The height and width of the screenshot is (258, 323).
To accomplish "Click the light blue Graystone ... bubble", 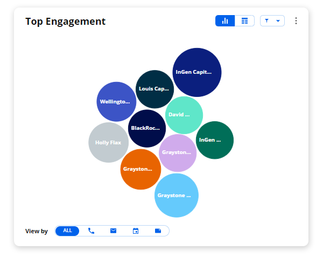I will [x=177, y=196].
